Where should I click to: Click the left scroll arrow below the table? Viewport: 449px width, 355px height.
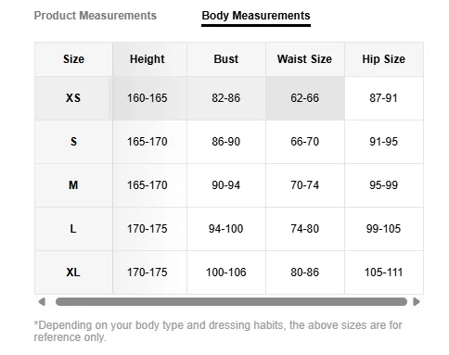tap(42, 301)
